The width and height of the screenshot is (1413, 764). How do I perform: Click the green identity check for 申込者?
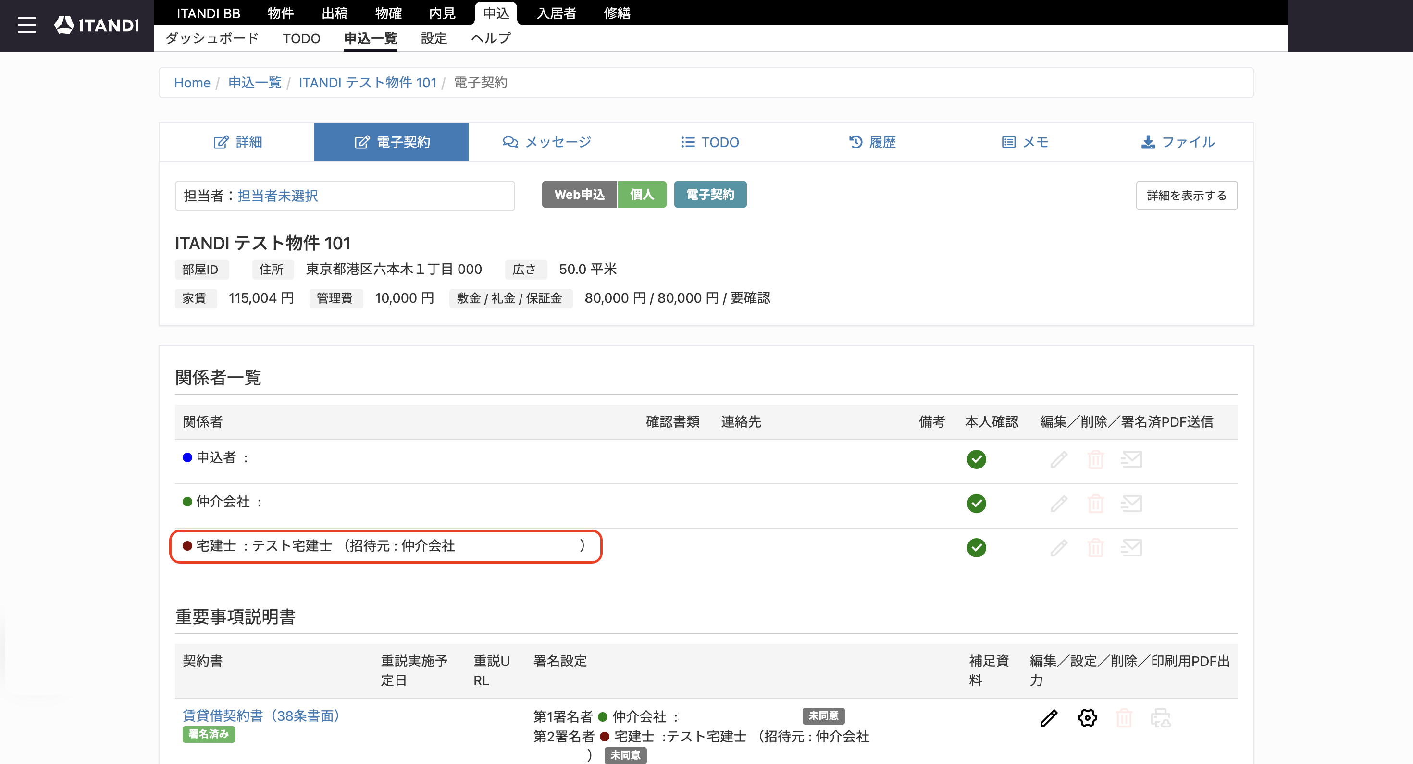coord(977,459)
